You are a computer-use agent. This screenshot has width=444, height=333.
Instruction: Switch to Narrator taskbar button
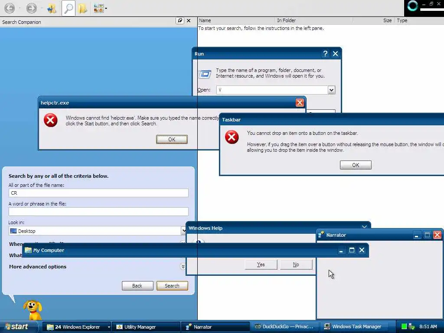(x=215, y=327)
